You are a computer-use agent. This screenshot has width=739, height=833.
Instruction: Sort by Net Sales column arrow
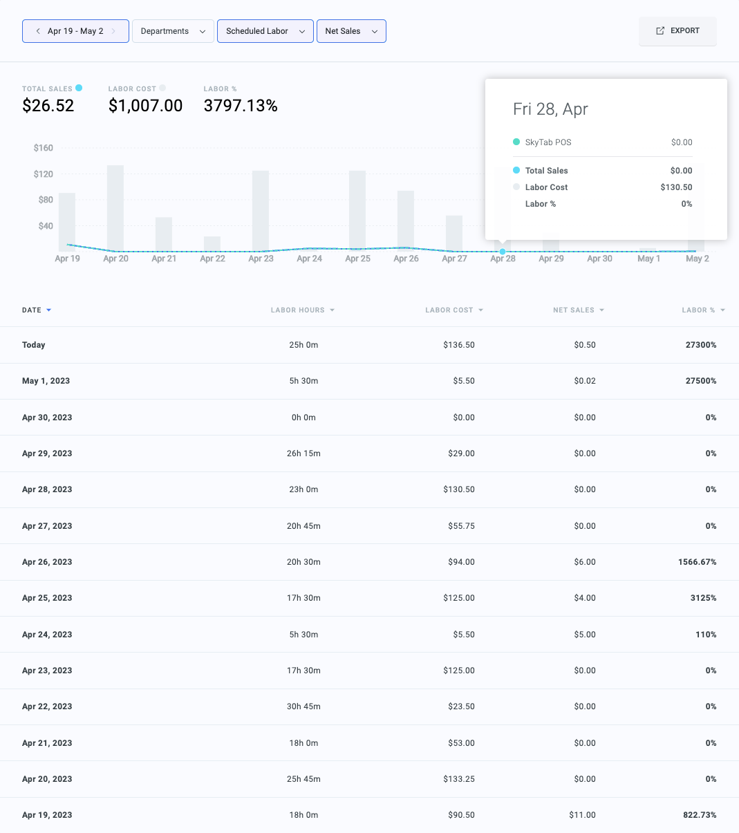click(602, 310)
